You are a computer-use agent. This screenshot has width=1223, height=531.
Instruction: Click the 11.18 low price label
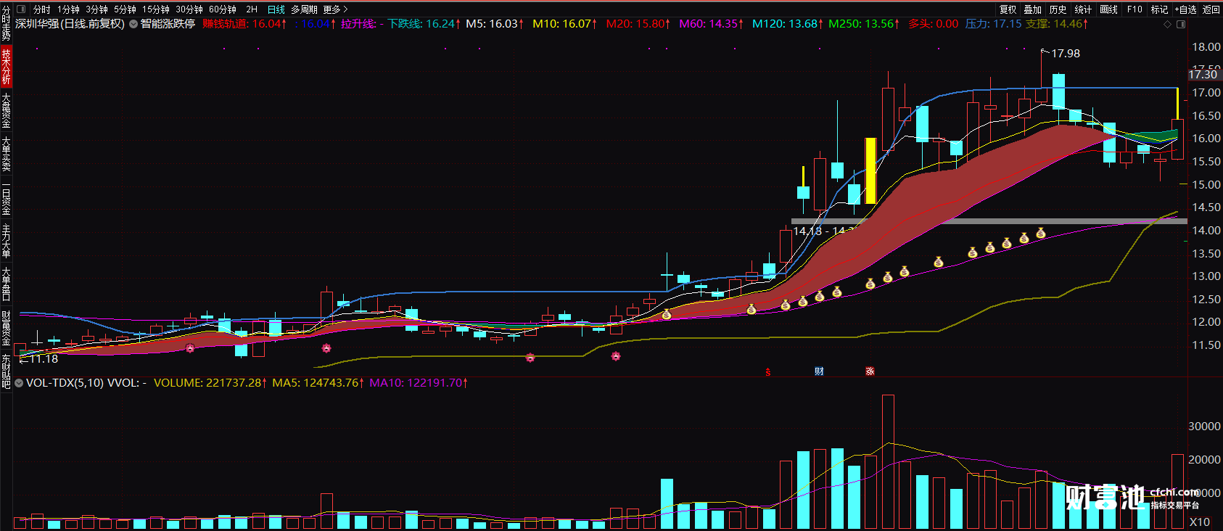click(43, 359)
